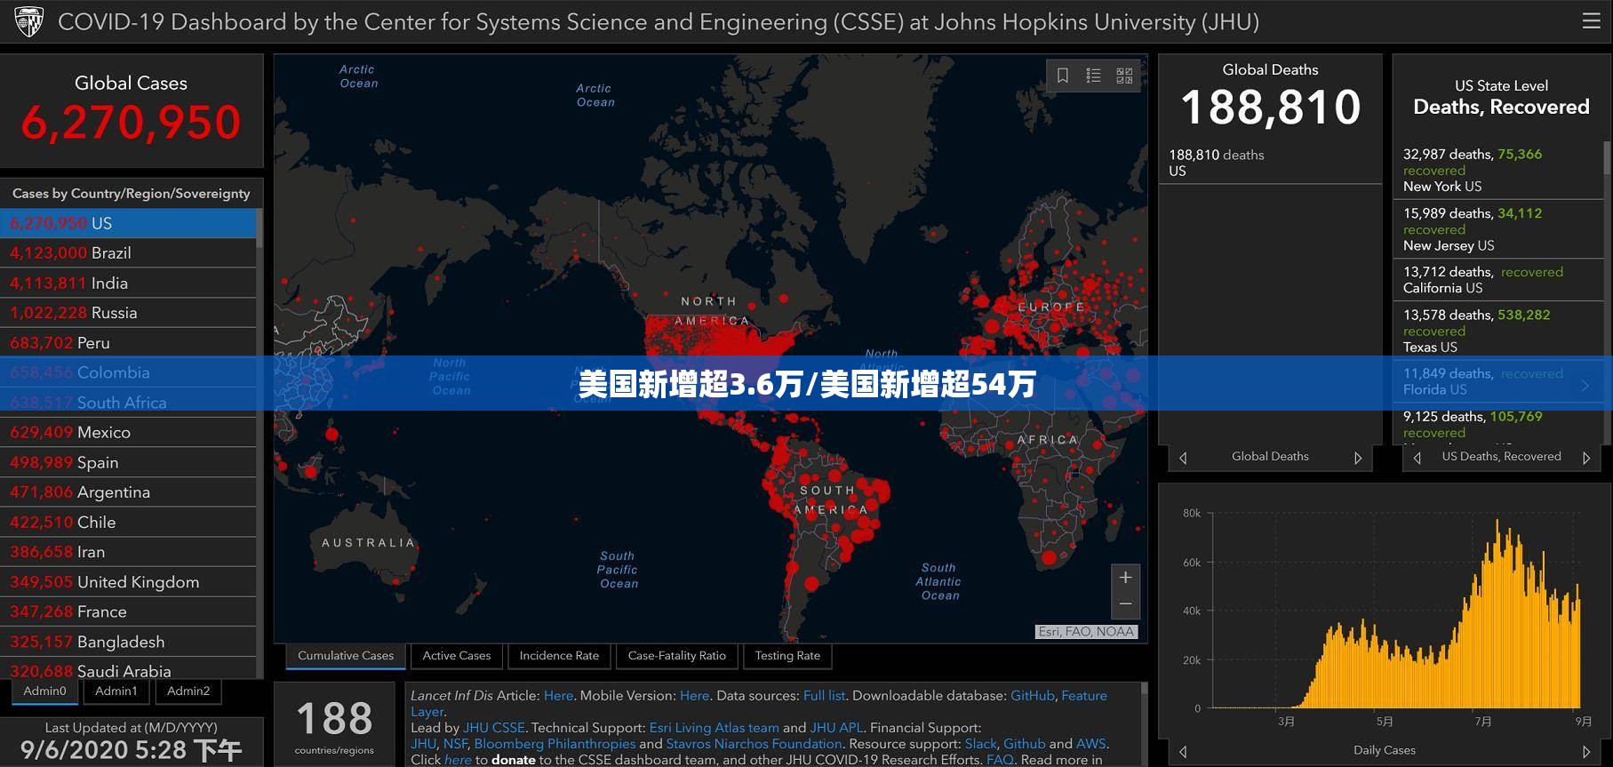Go to next US Deaths, Recovered panel

(1586, 458)
